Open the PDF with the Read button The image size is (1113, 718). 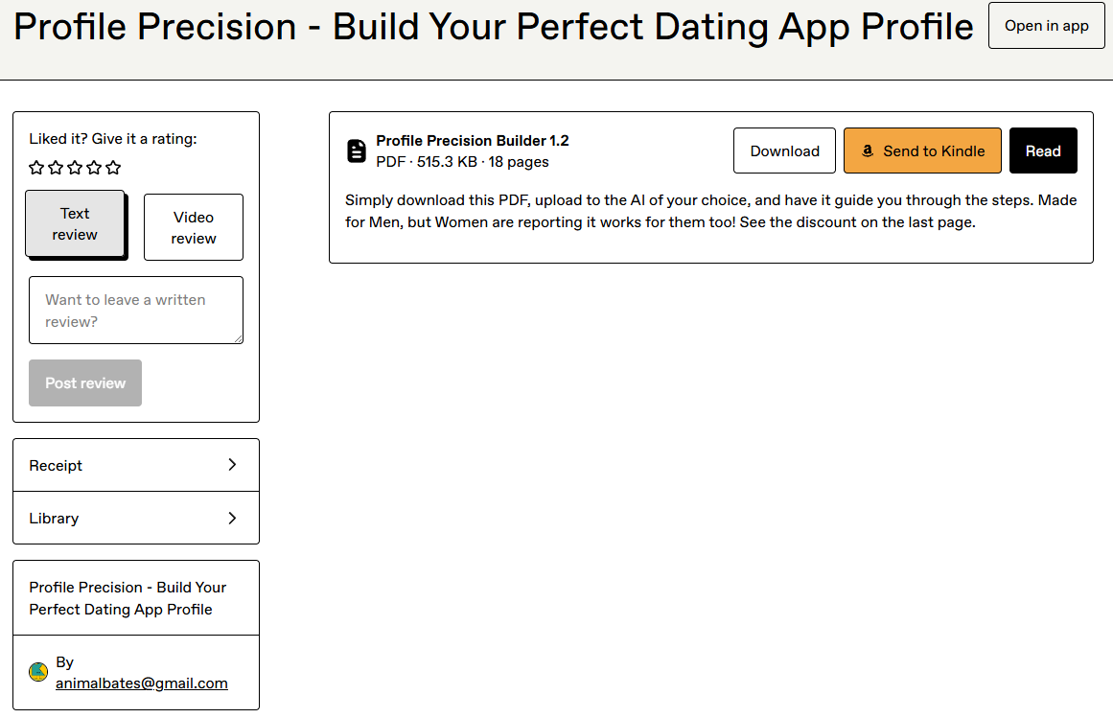[1043, 151]
